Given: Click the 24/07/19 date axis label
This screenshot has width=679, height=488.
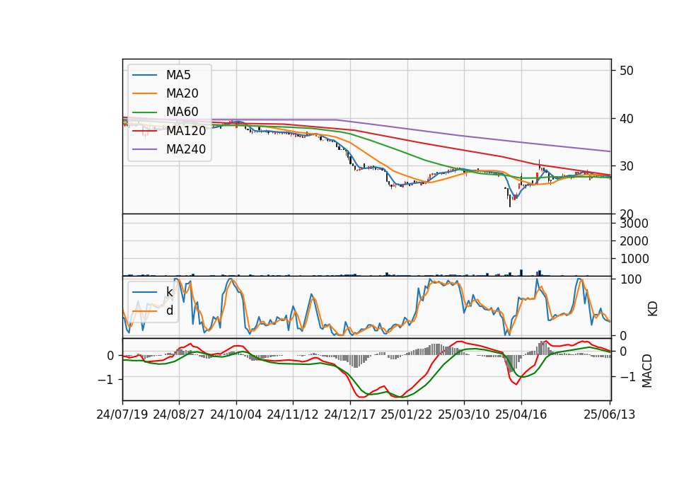Looking at the screenshot, I should coord(122,414).
